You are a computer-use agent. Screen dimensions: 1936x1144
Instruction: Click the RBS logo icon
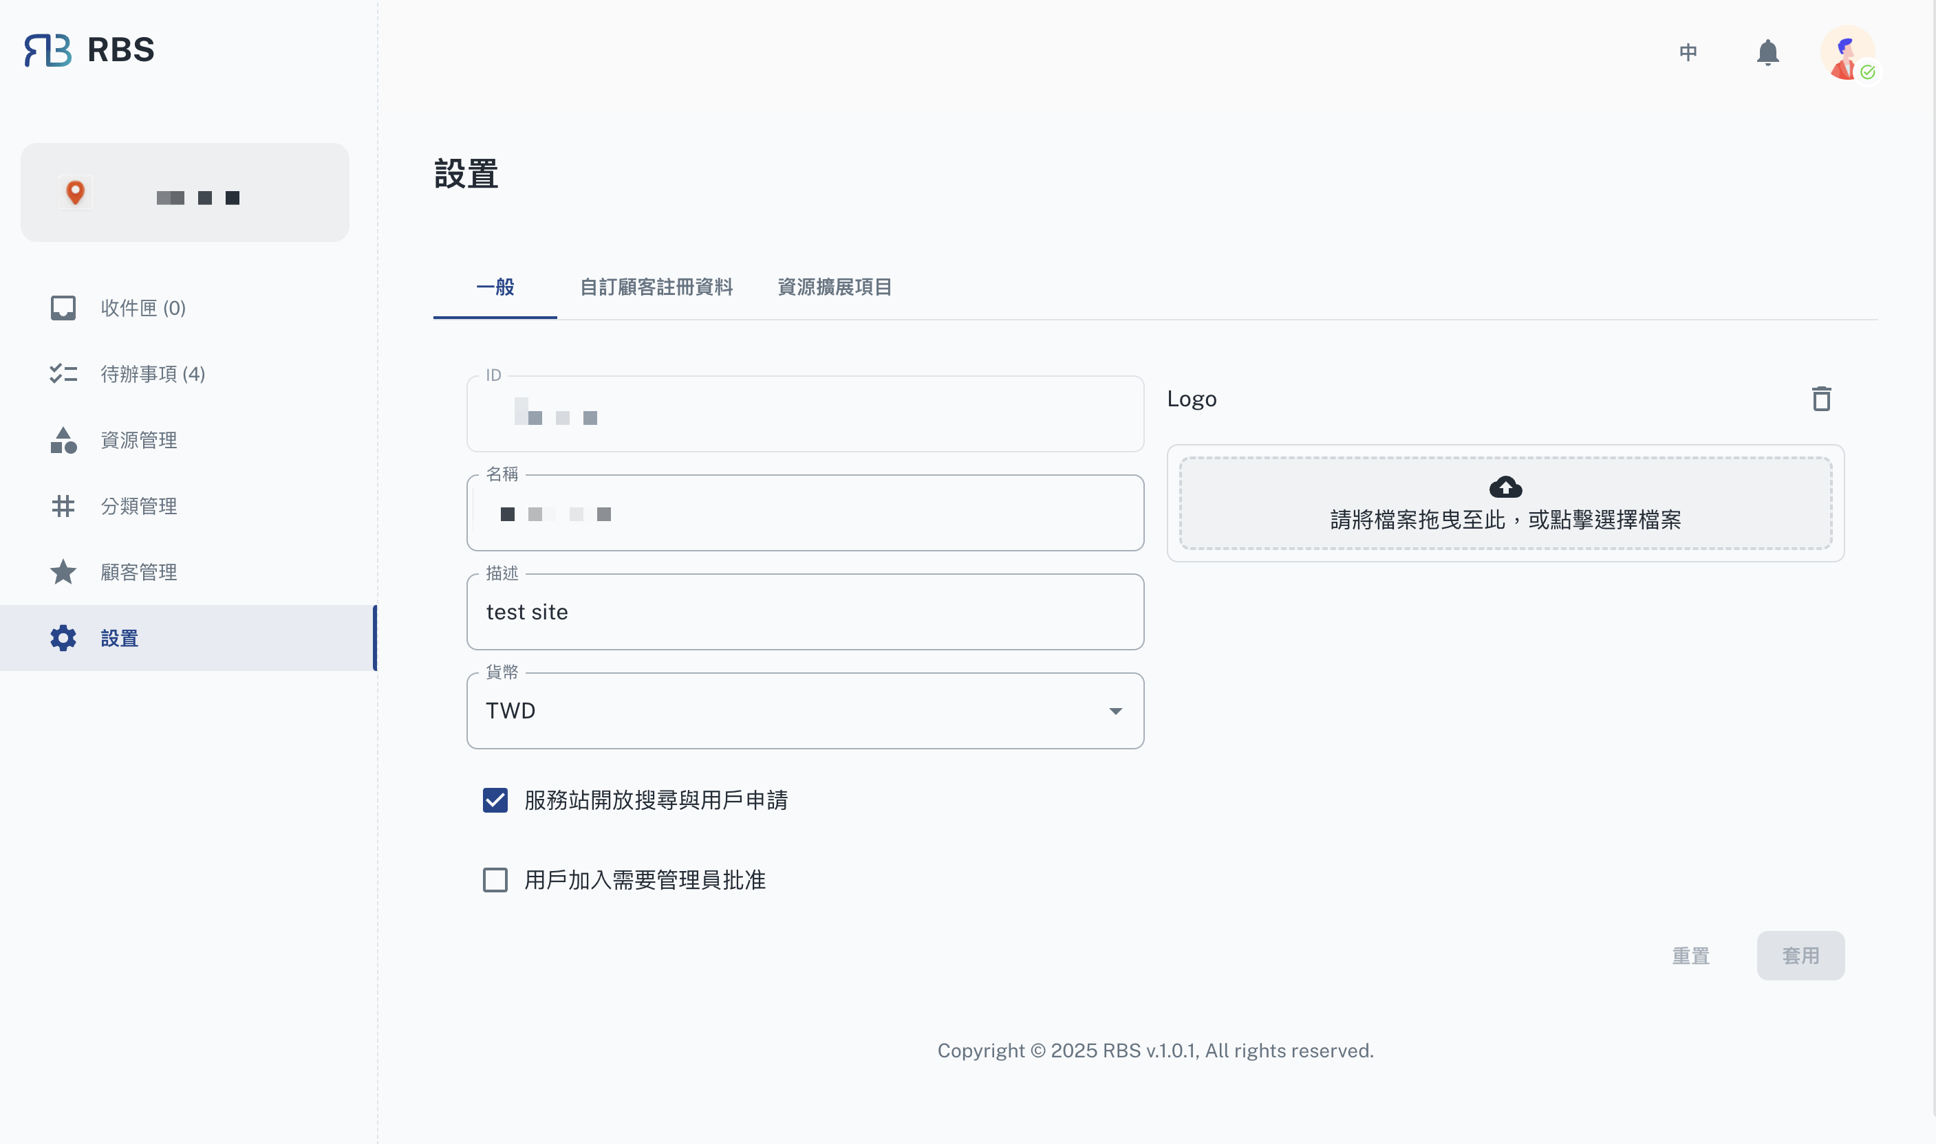point(48,50)
